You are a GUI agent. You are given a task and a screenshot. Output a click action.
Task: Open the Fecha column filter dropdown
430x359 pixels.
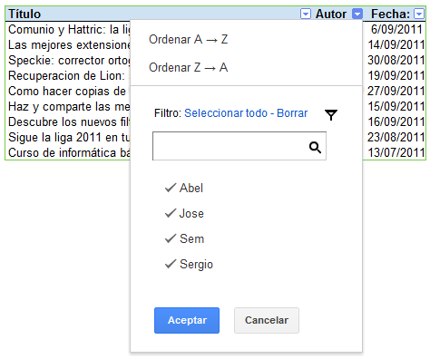[419, 14]
